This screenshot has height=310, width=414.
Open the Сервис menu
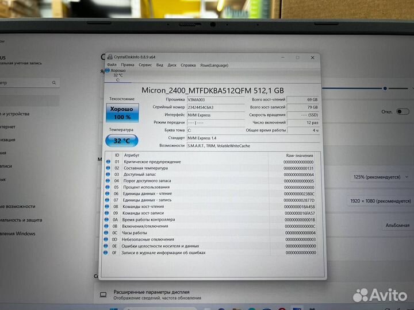click(145, 65)
